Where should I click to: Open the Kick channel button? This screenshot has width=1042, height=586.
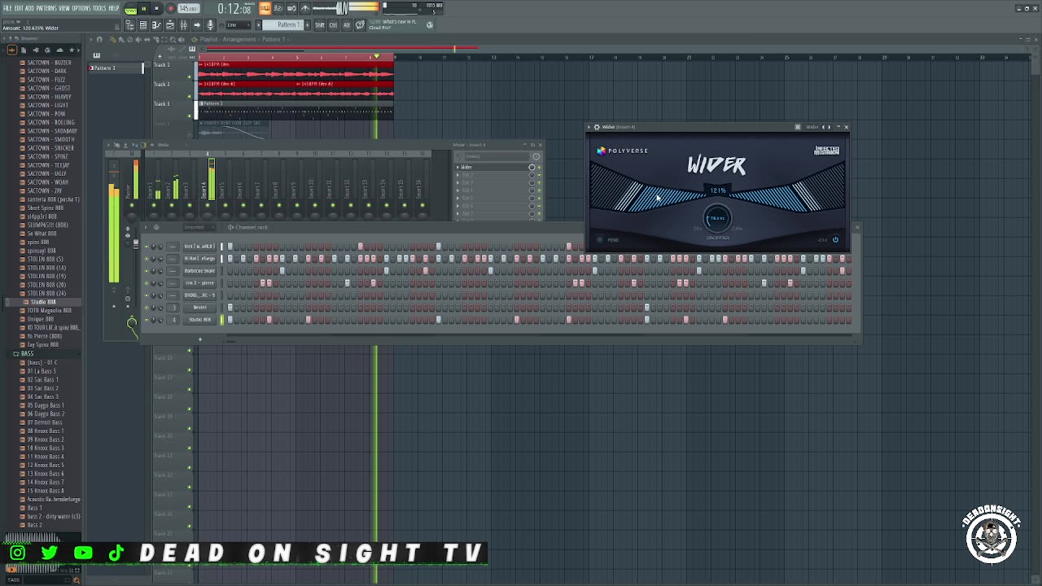tap(199, 246)
